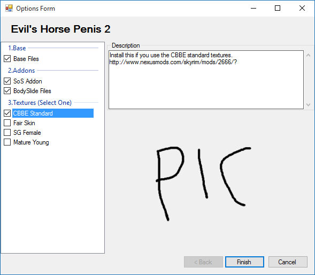Select the CBBE Standard label row

pyautogui.click(x=53, y=113)
